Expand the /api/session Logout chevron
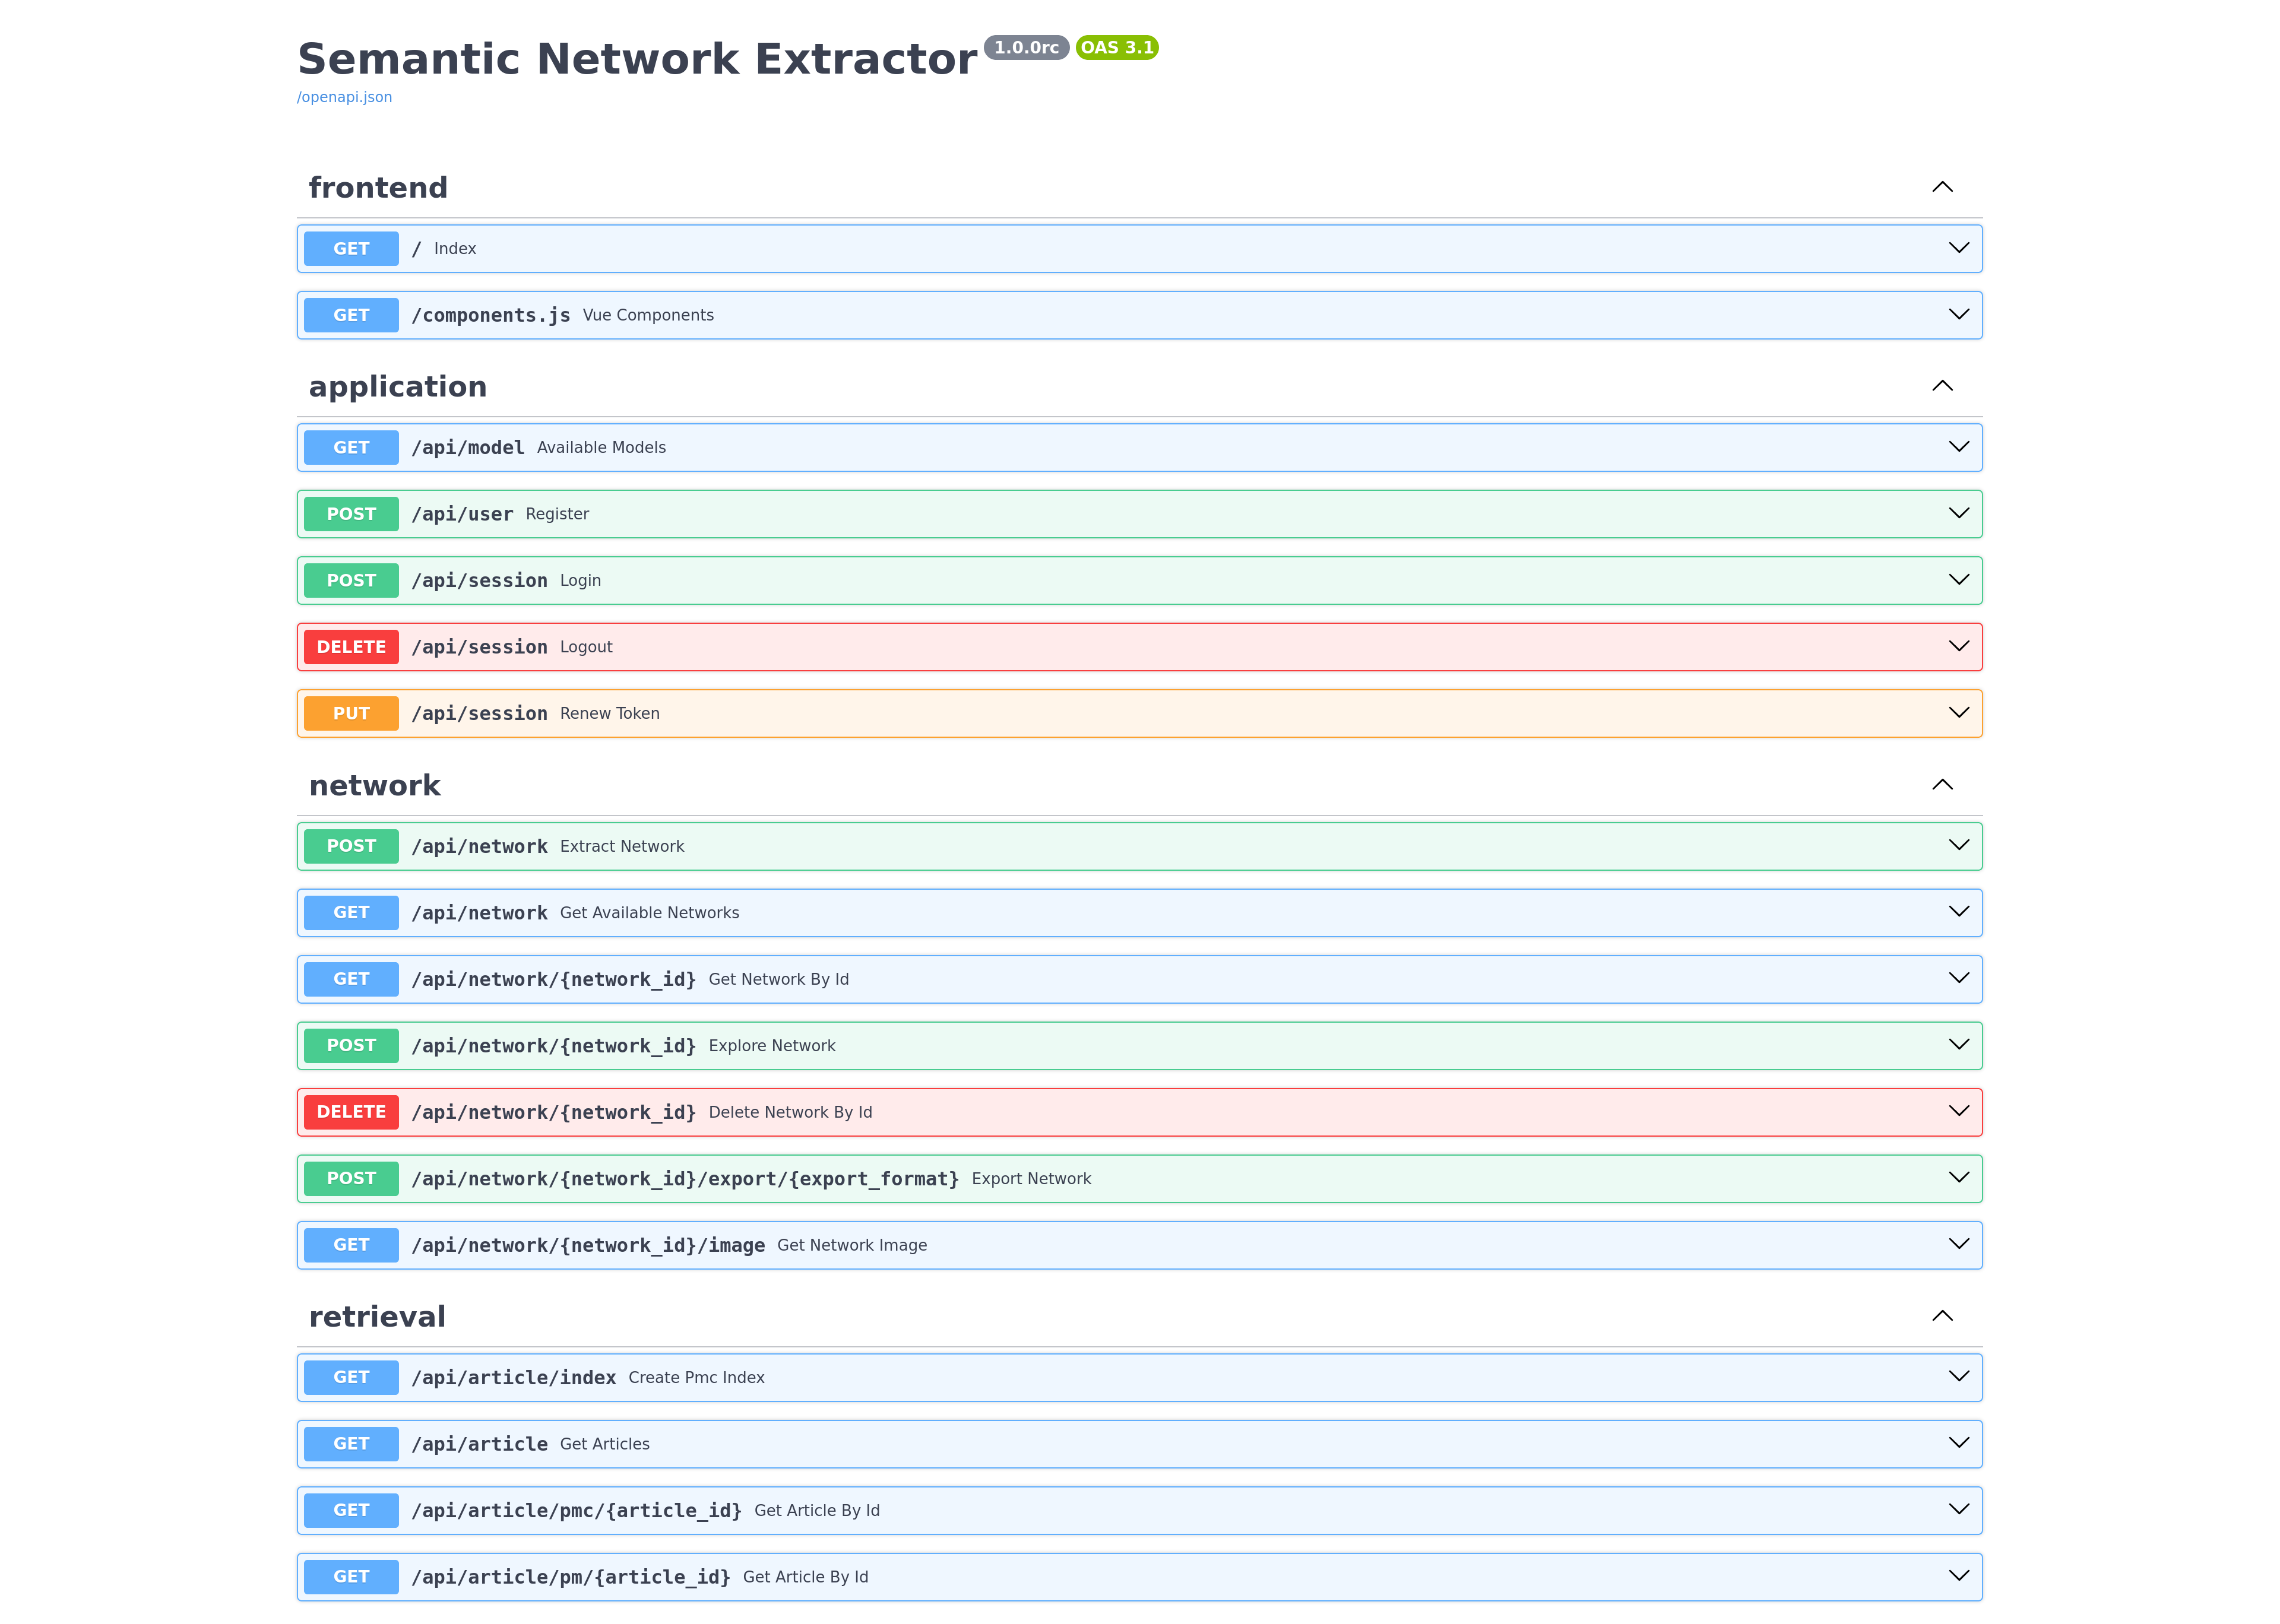Viewport: 2280px width, 1624px height. pos(1959,646)
